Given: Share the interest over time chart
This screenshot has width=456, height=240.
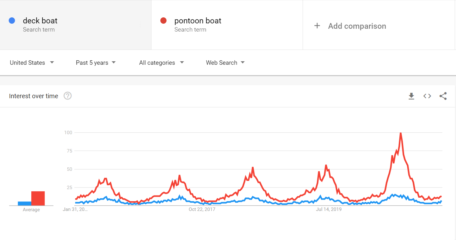Looking at the screenshot, I should [443, 96].
